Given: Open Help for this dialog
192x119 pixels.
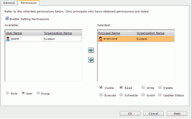Looking at the screenshot, I should coord(177,114).
